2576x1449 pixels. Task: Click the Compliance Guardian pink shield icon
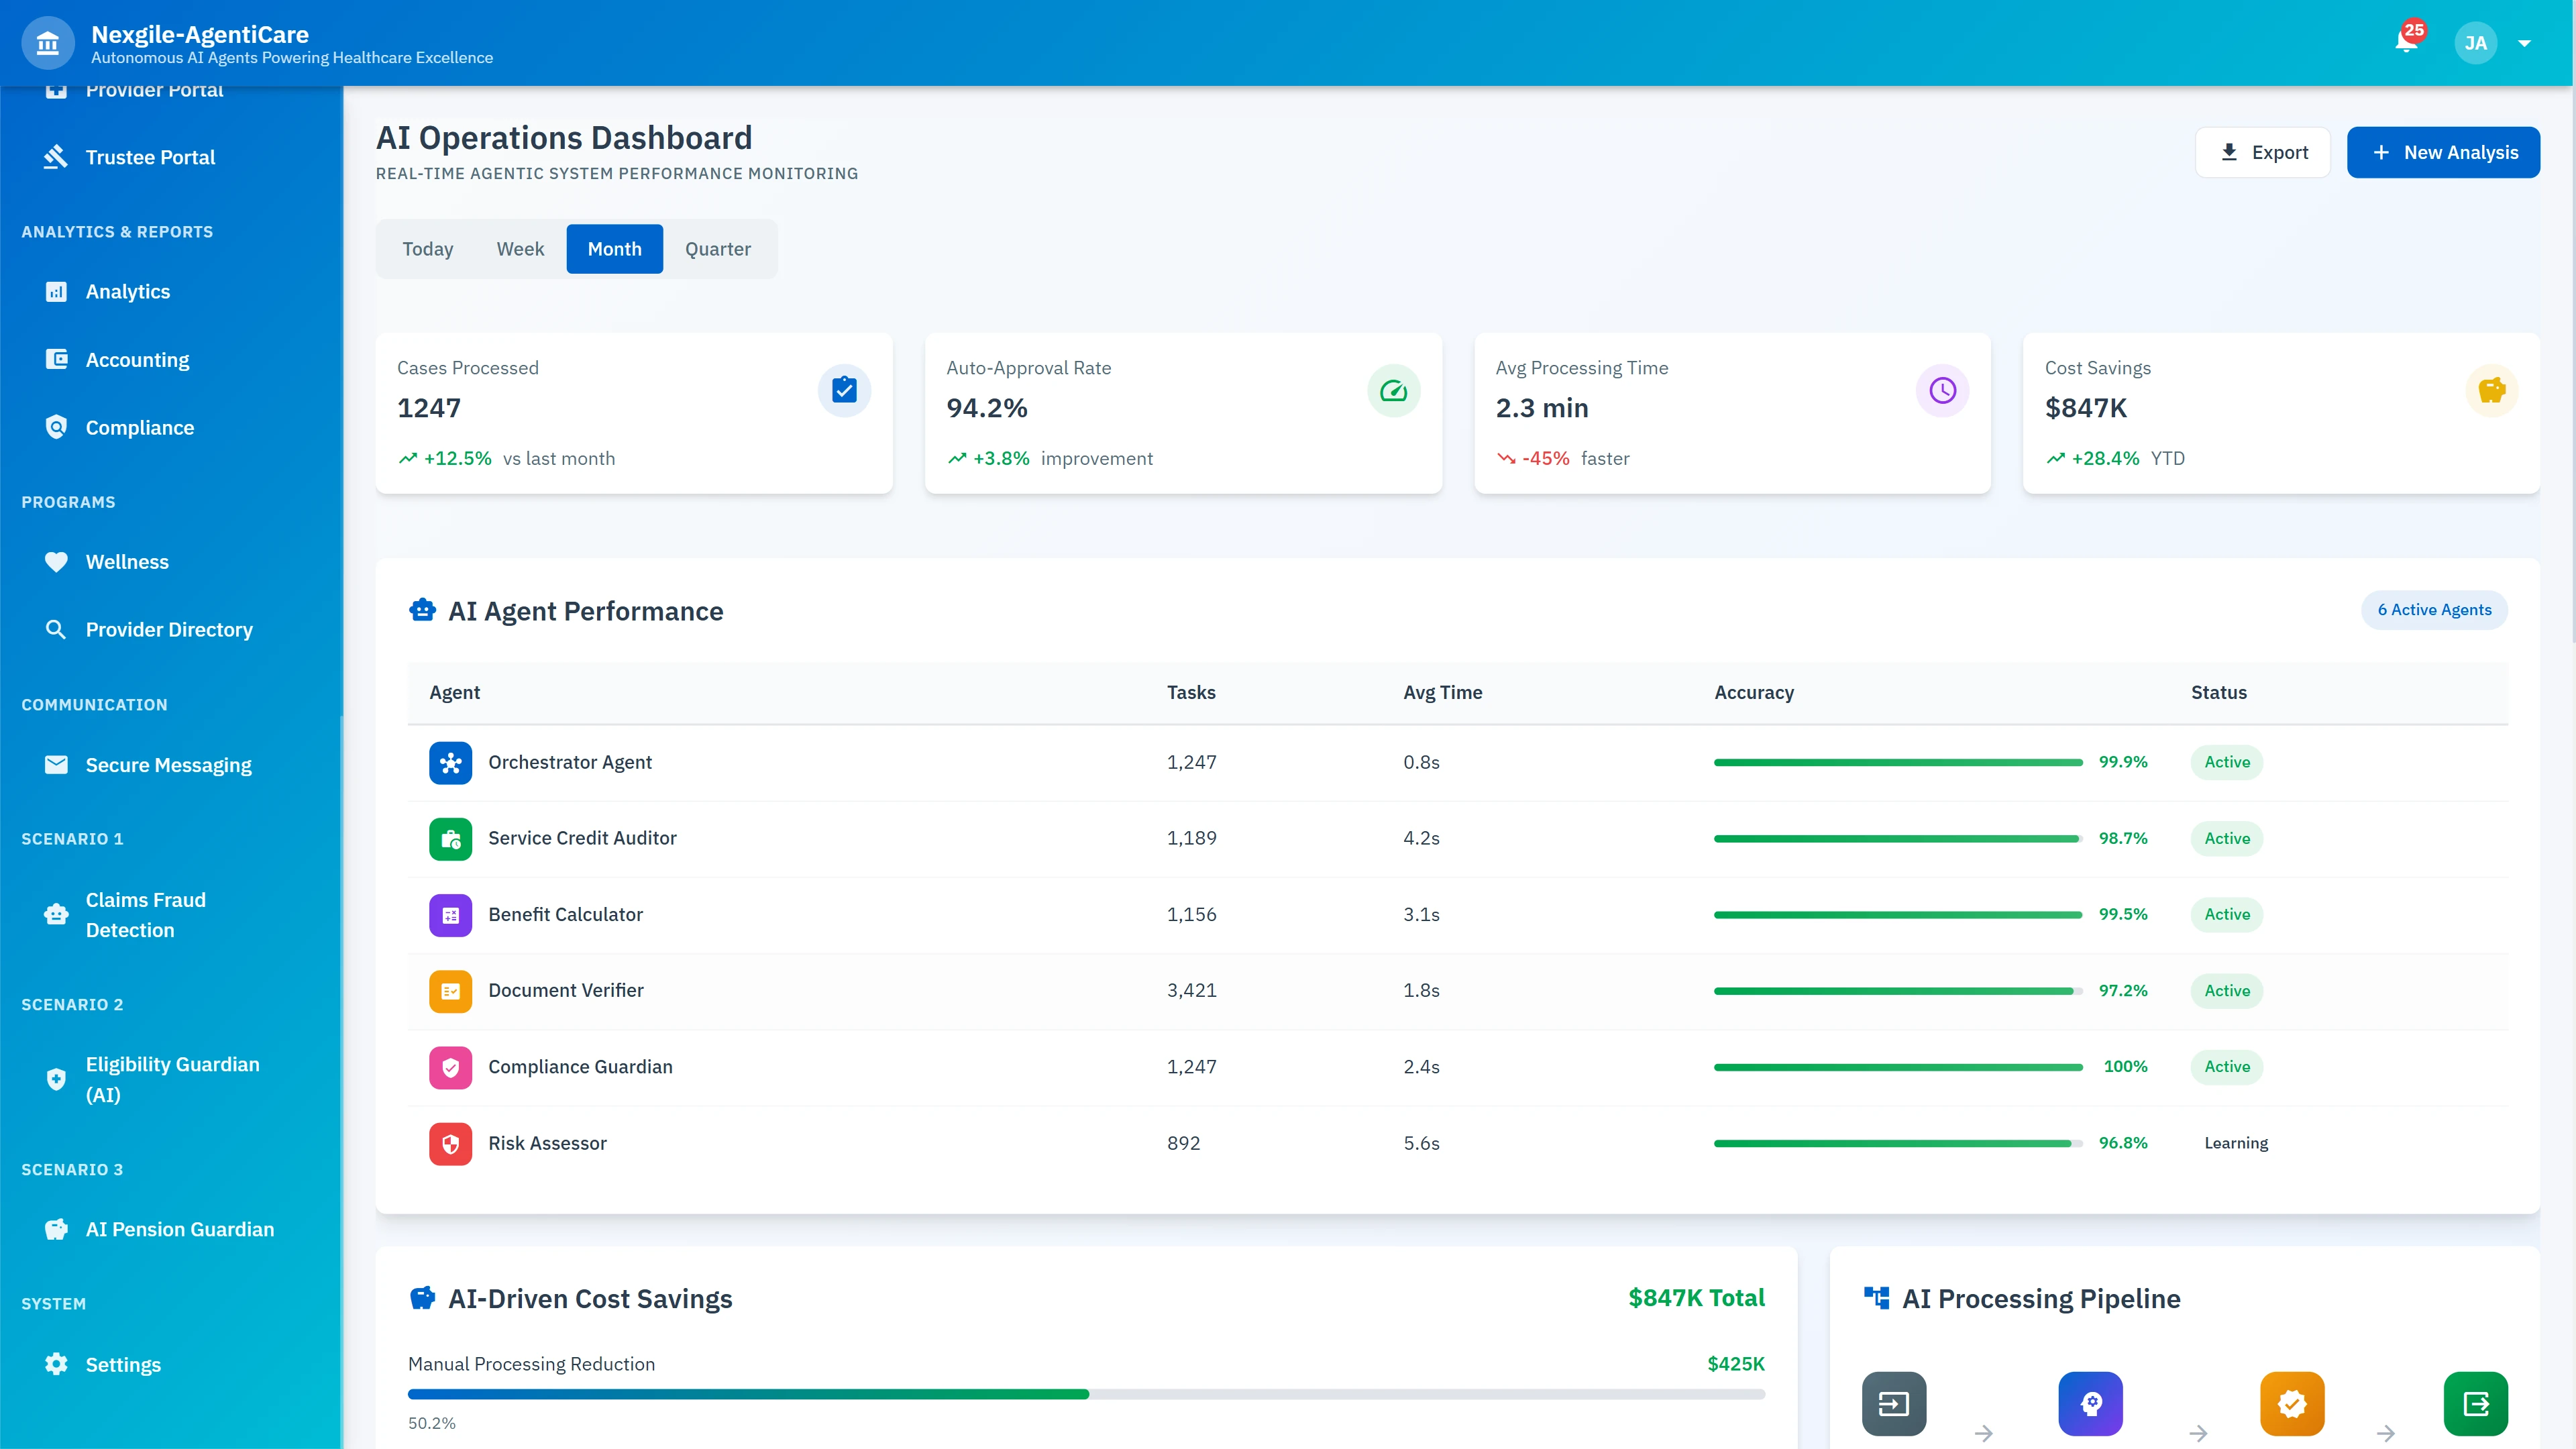coord(451,1067)
